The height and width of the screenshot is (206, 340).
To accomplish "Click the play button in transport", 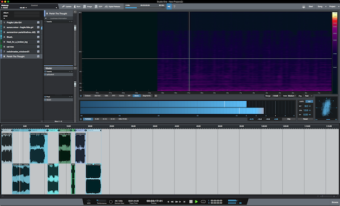I will tap(196, 201).
